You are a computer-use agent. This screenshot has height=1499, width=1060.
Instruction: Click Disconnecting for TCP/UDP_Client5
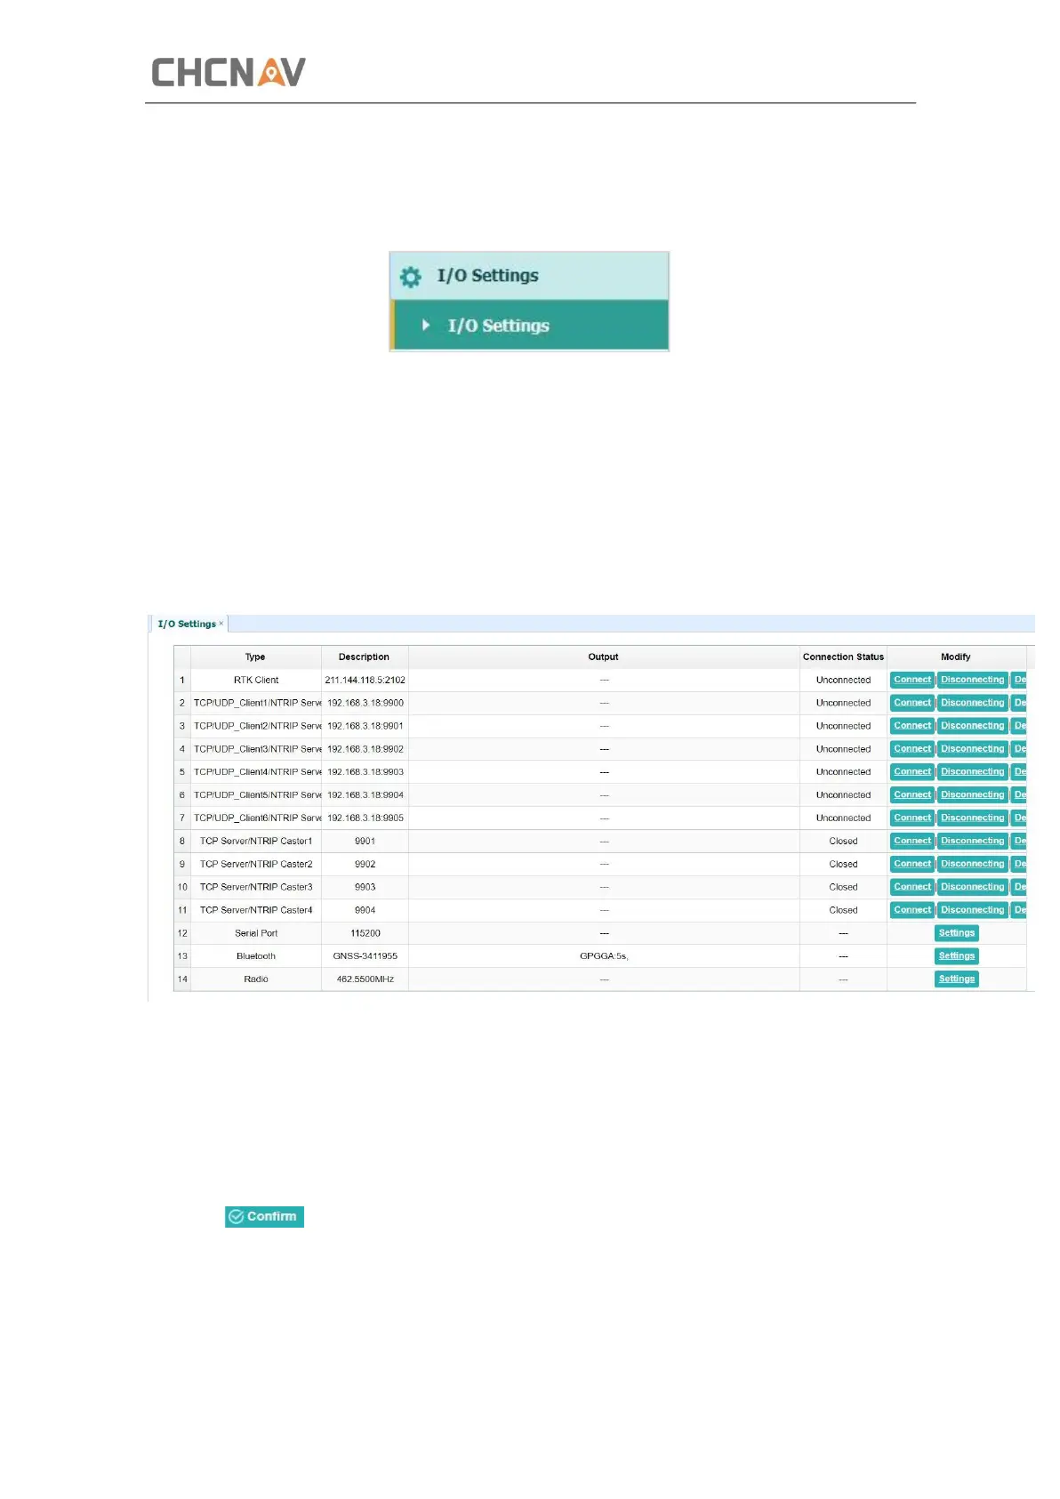pyautogui.click(x=972, y=795)
